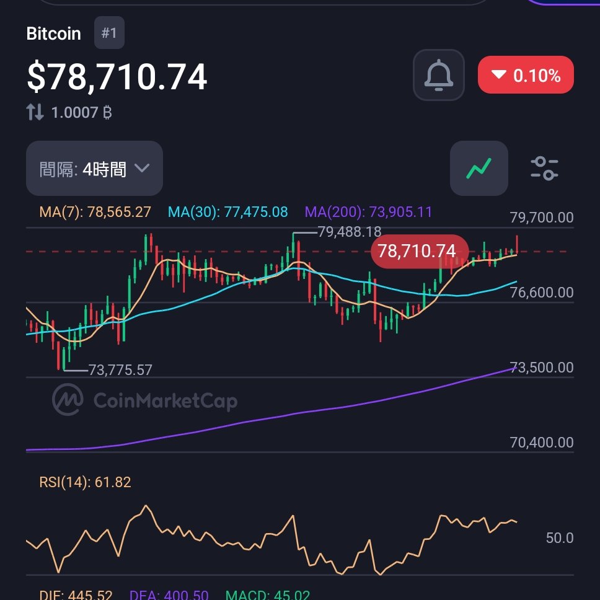Tap the RSI 50.0 axis label
The image size is (600, 600).
[x=560, y=538]
